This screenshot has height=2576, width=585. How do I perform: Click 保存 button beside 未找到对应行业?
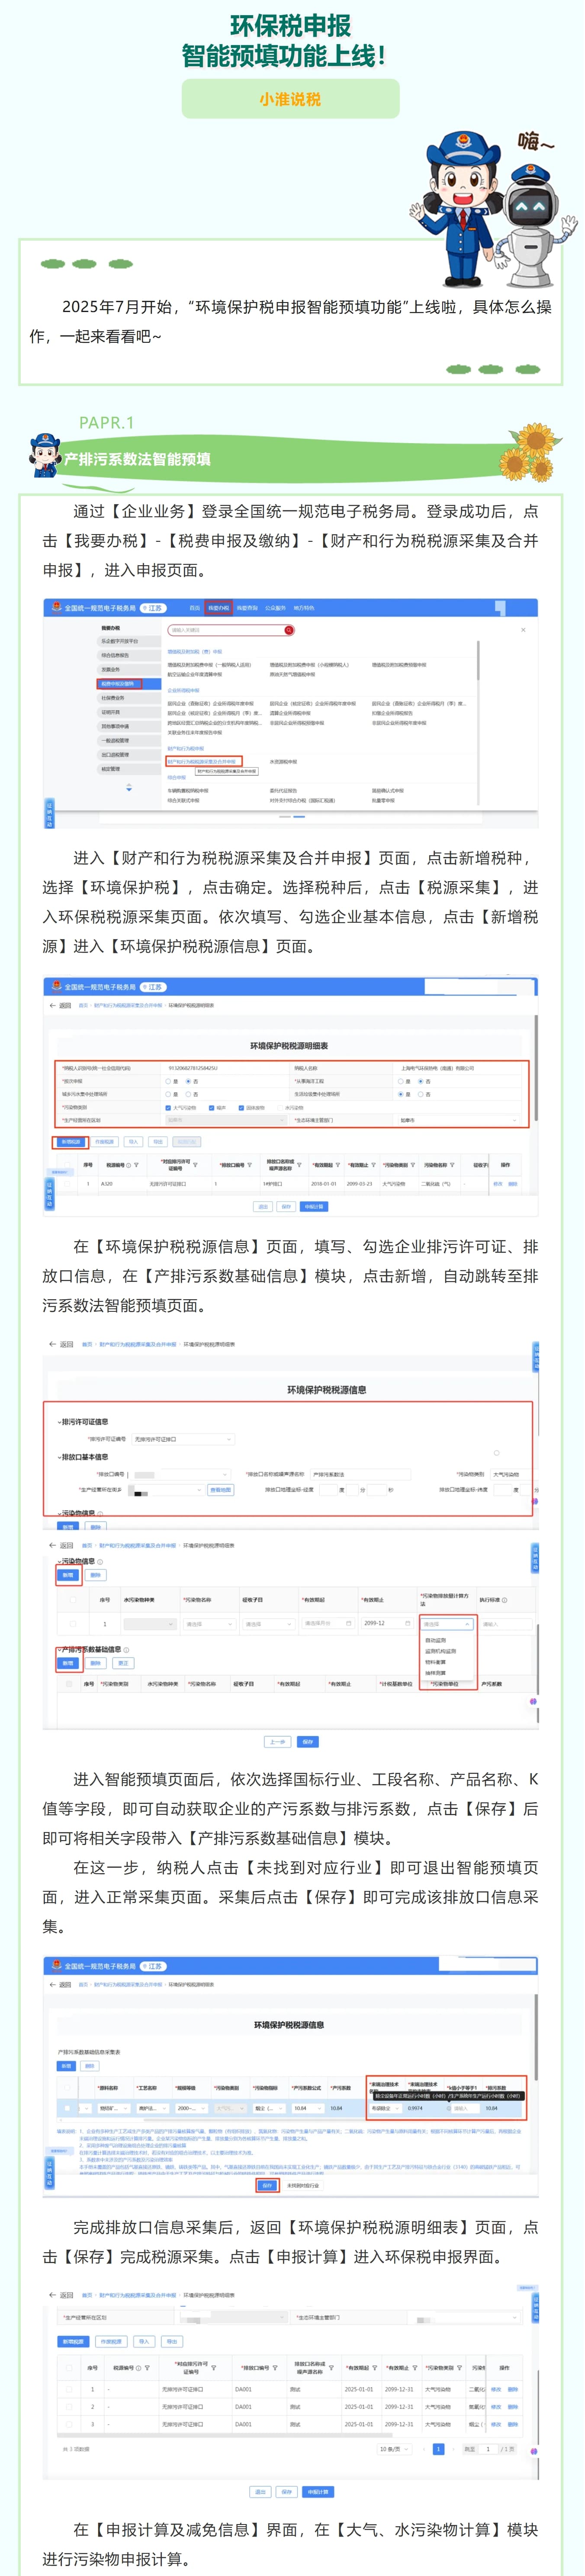pyautogui.click(x=267, y=2185)
